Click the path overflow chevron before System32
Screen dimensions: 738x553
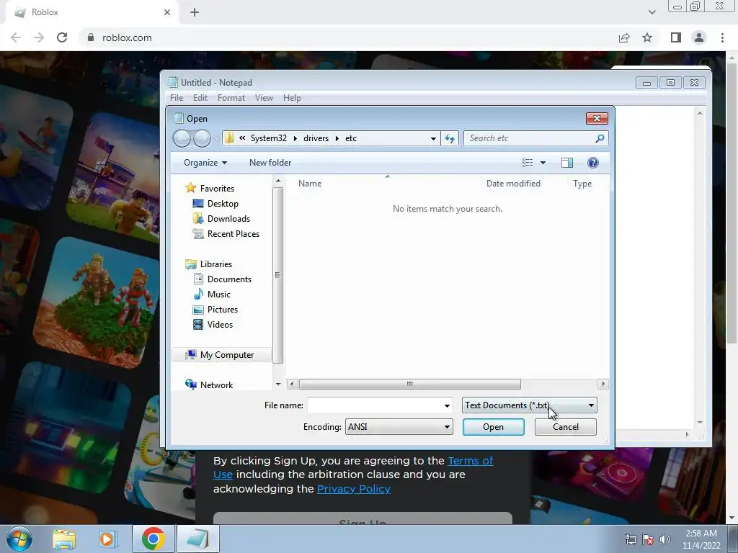(242, 138)
